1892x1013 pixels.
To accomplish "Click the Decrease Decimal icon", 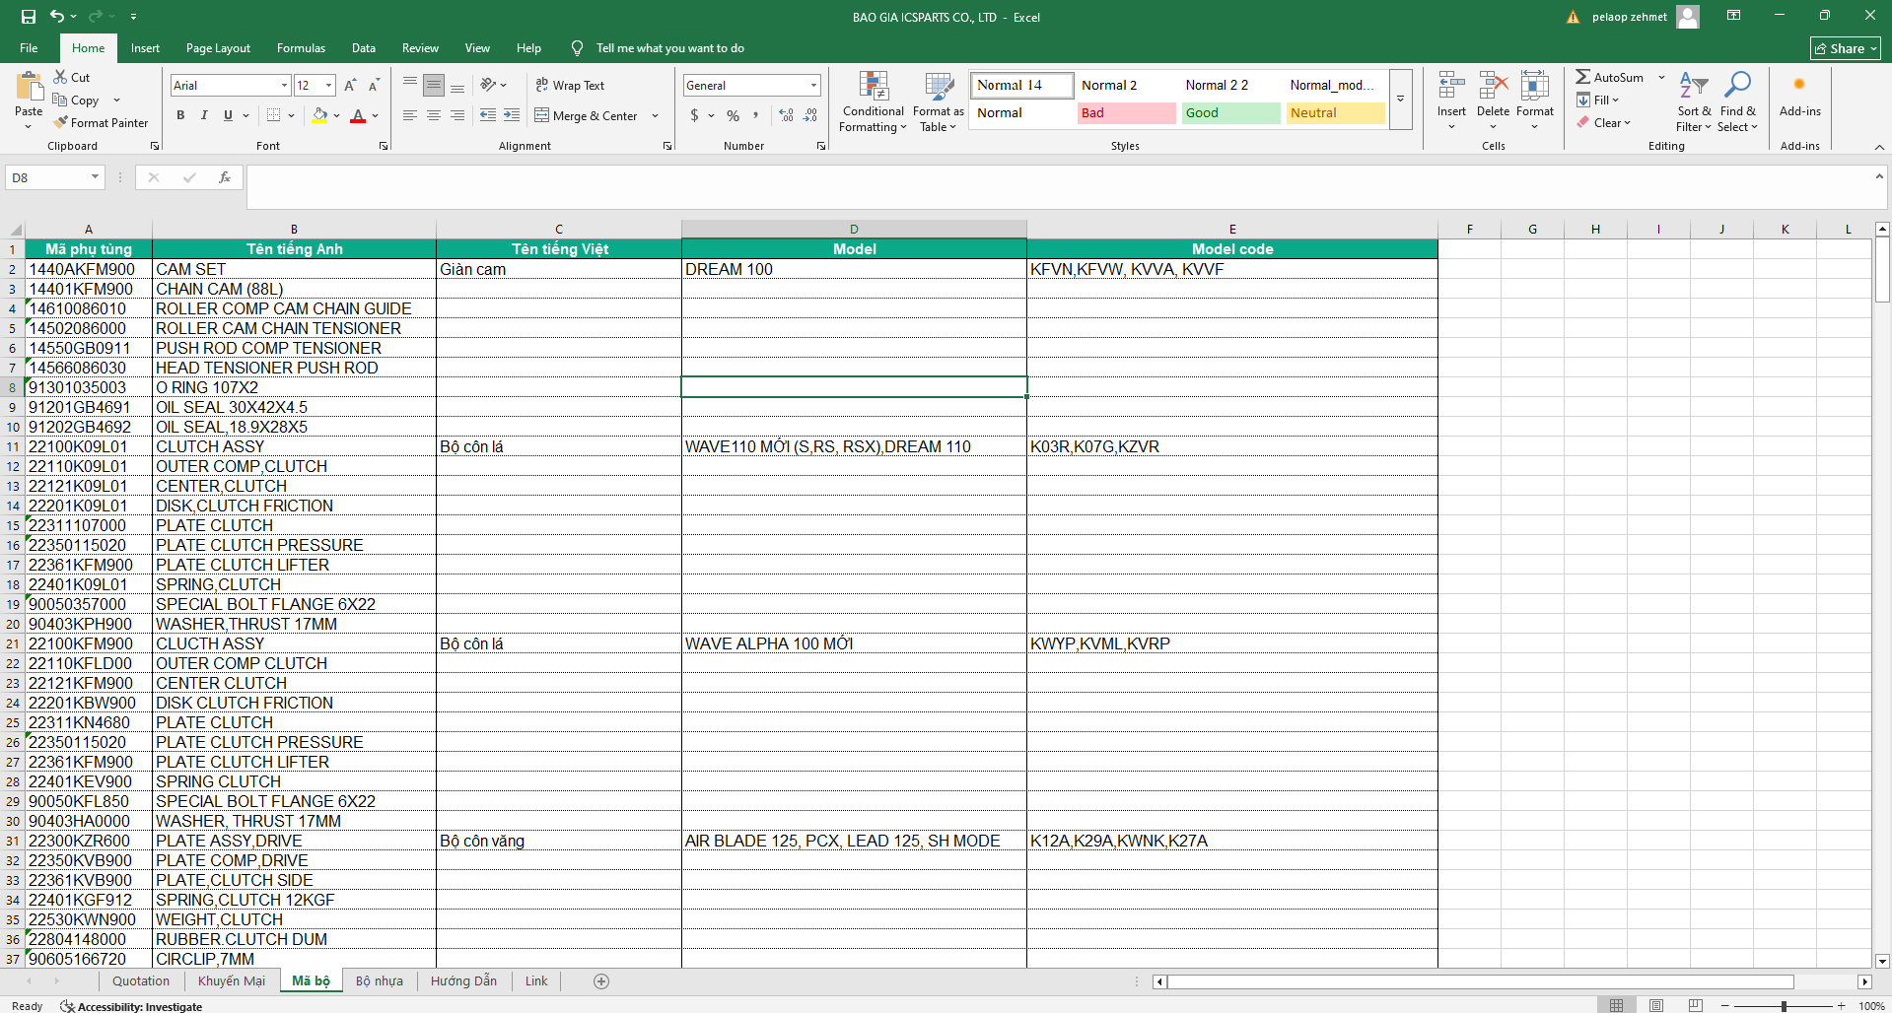I will (x=809, y=115).
